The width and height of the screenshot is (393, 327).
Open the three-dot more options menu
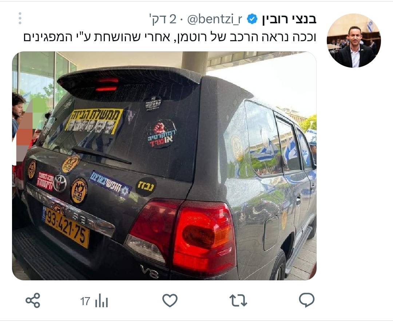pyautogui.click(x=20, y=18)
